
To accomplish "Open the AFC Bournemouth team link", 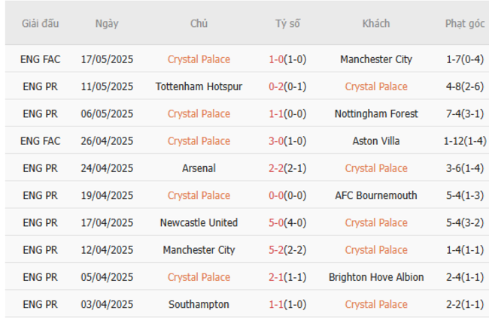I will 375,195.
